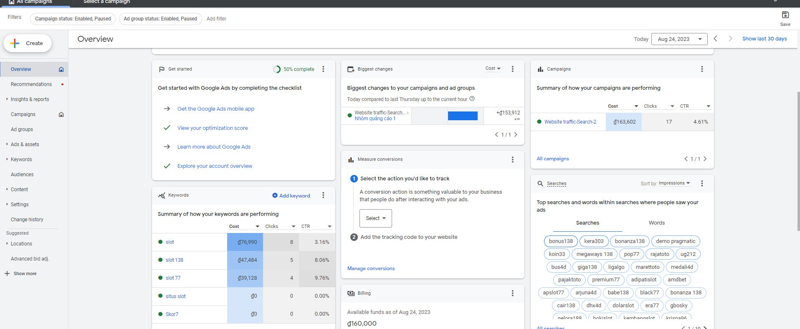Image resolution: width=800 pixels, height=329 pixels.
Task: Click Ad group status filter chip
Action: (160, 19)
